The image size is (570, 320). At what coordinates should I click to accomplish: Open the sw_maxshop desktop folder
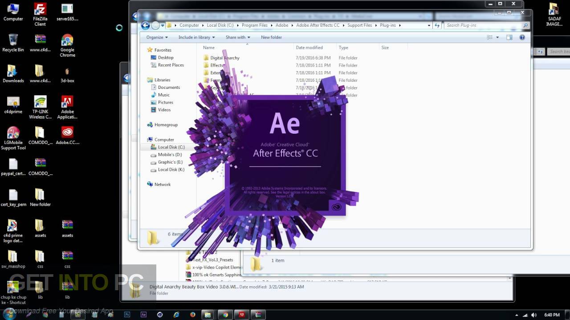pos(13,260)
